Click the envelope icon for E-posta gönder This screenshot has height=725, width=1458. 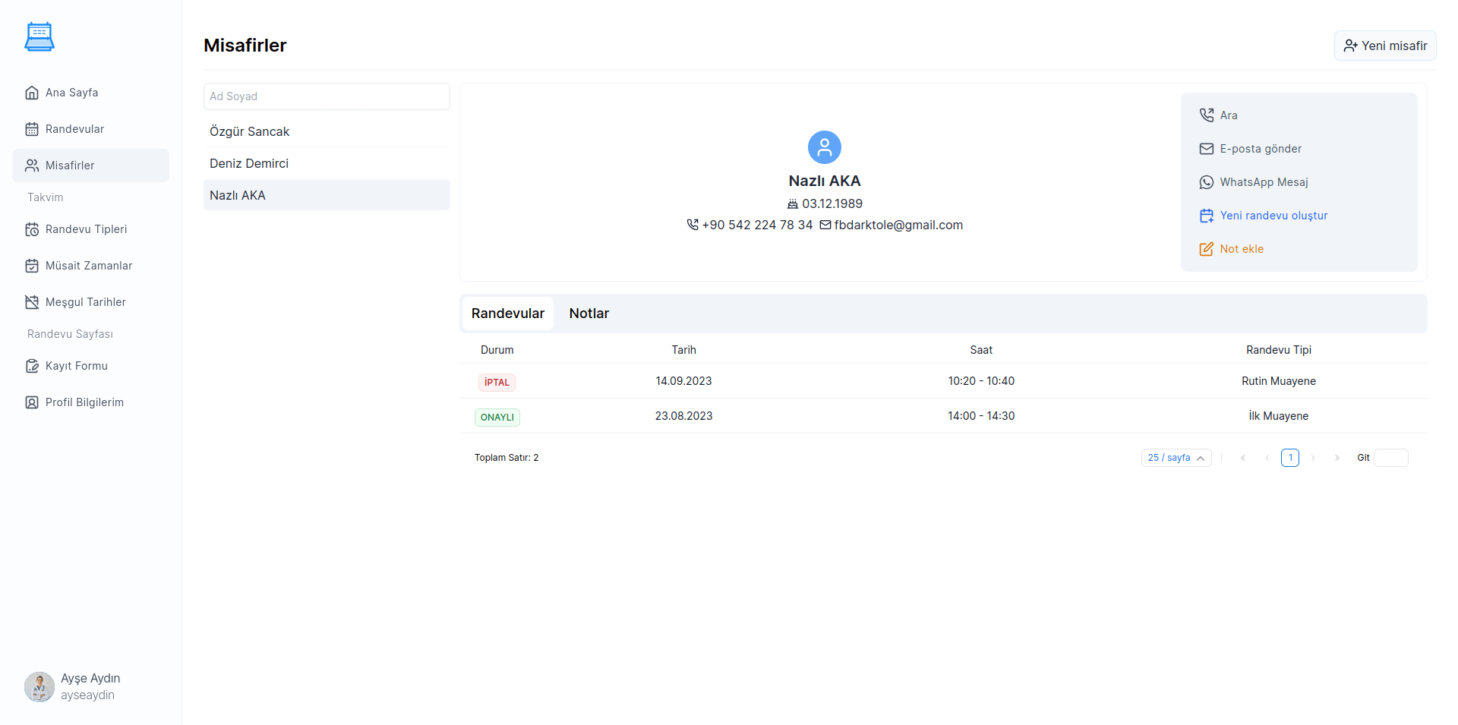[x=1206, y=149]
